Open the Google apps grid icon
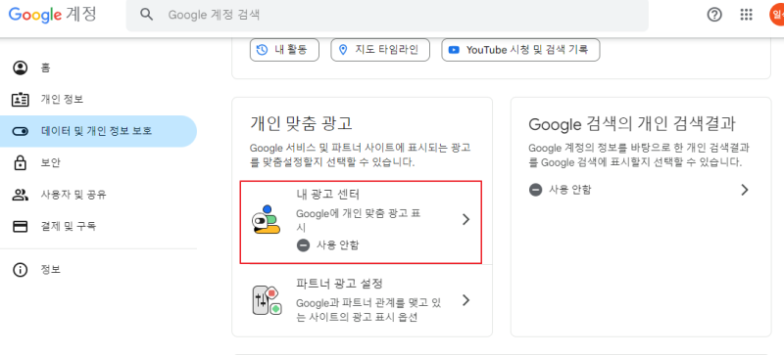 coord(746,15)
